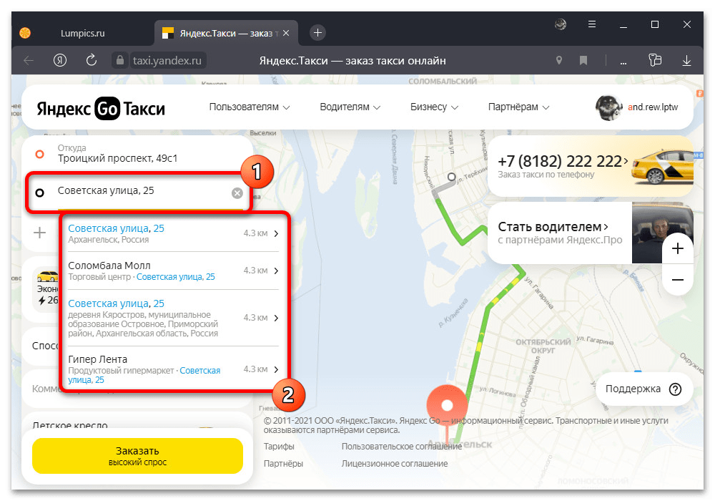Click the padlock site security icon
Image resolution: width=715 pixels, height=501 pixels.
120,60
